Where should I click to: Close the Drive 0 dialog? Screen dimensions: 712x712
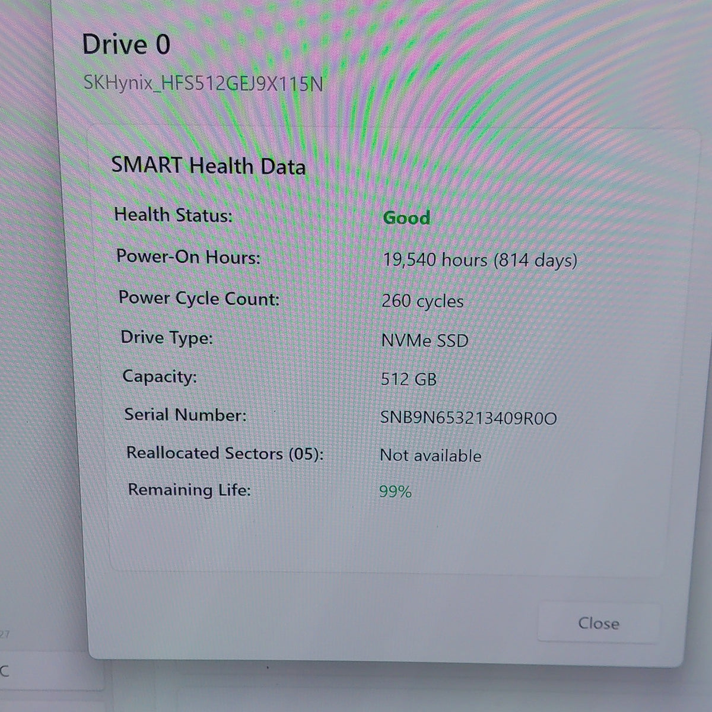(x=598, y=623)
